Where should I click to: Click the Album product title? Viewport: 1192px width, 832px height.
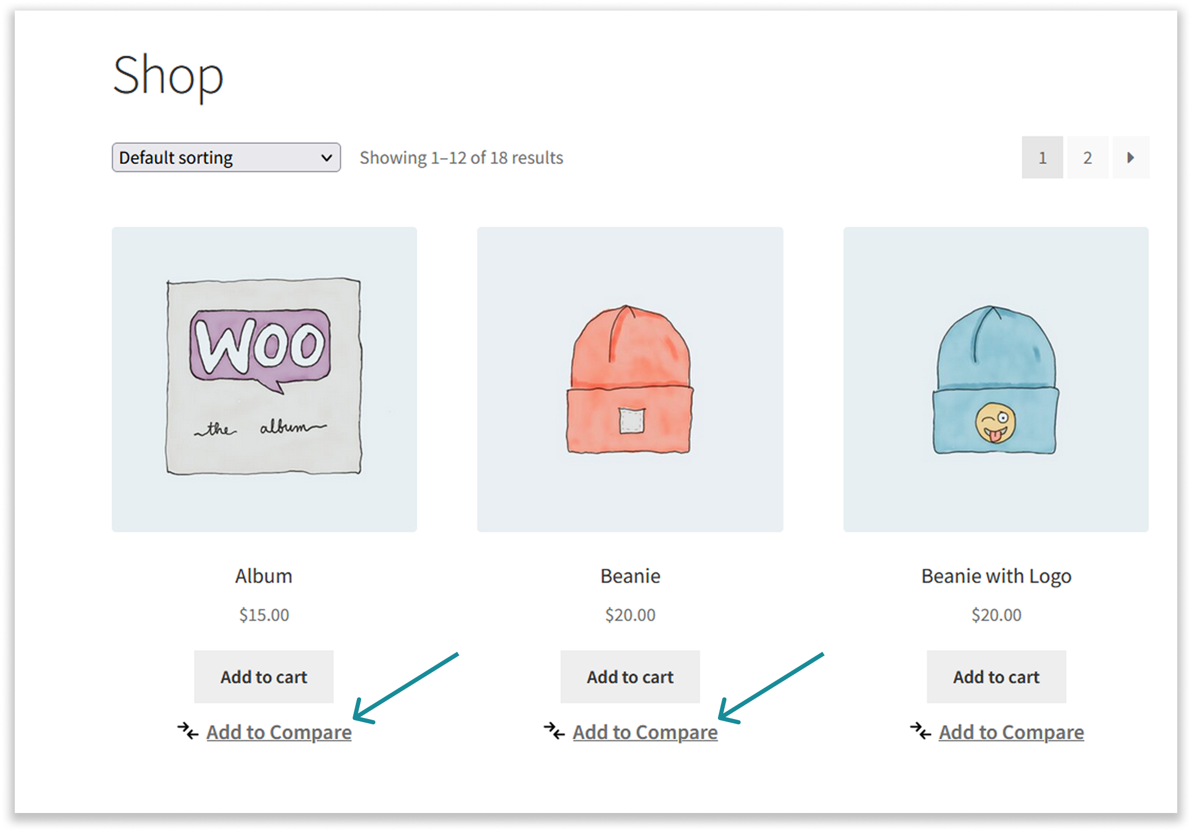[x=263, y=576]
